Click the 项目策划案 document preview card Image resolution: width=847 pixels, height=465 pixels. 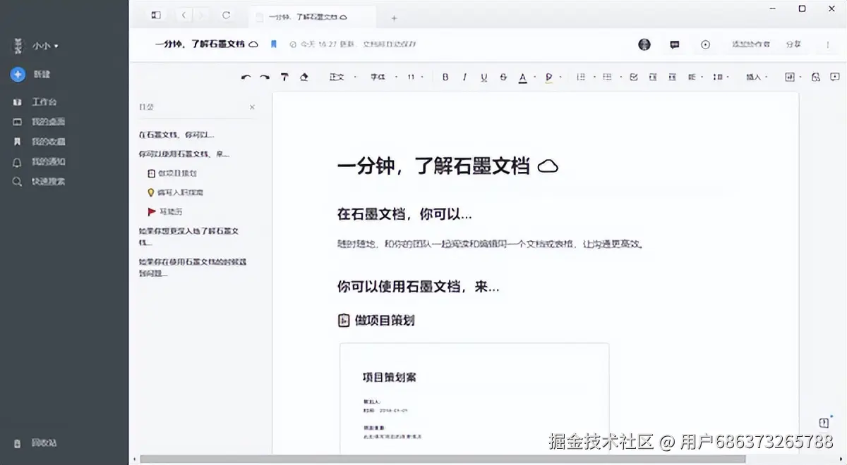(x=474, y=399)
